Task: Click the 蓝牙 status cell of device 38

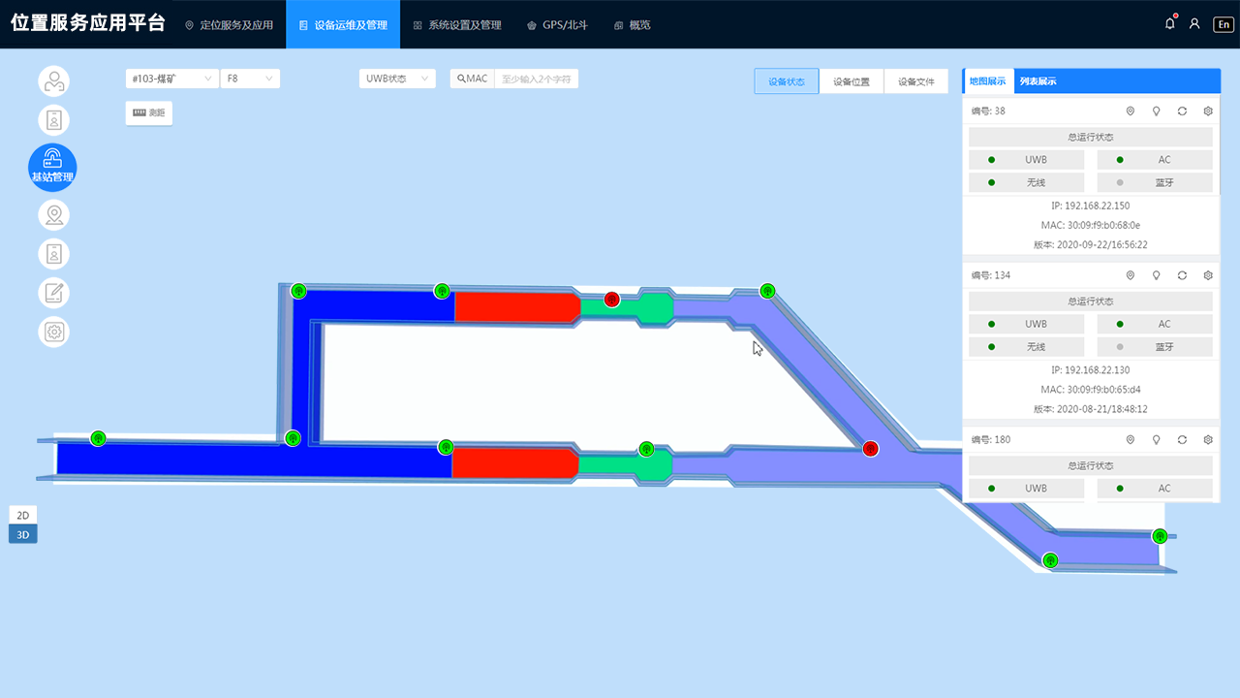Action: 1155,182
